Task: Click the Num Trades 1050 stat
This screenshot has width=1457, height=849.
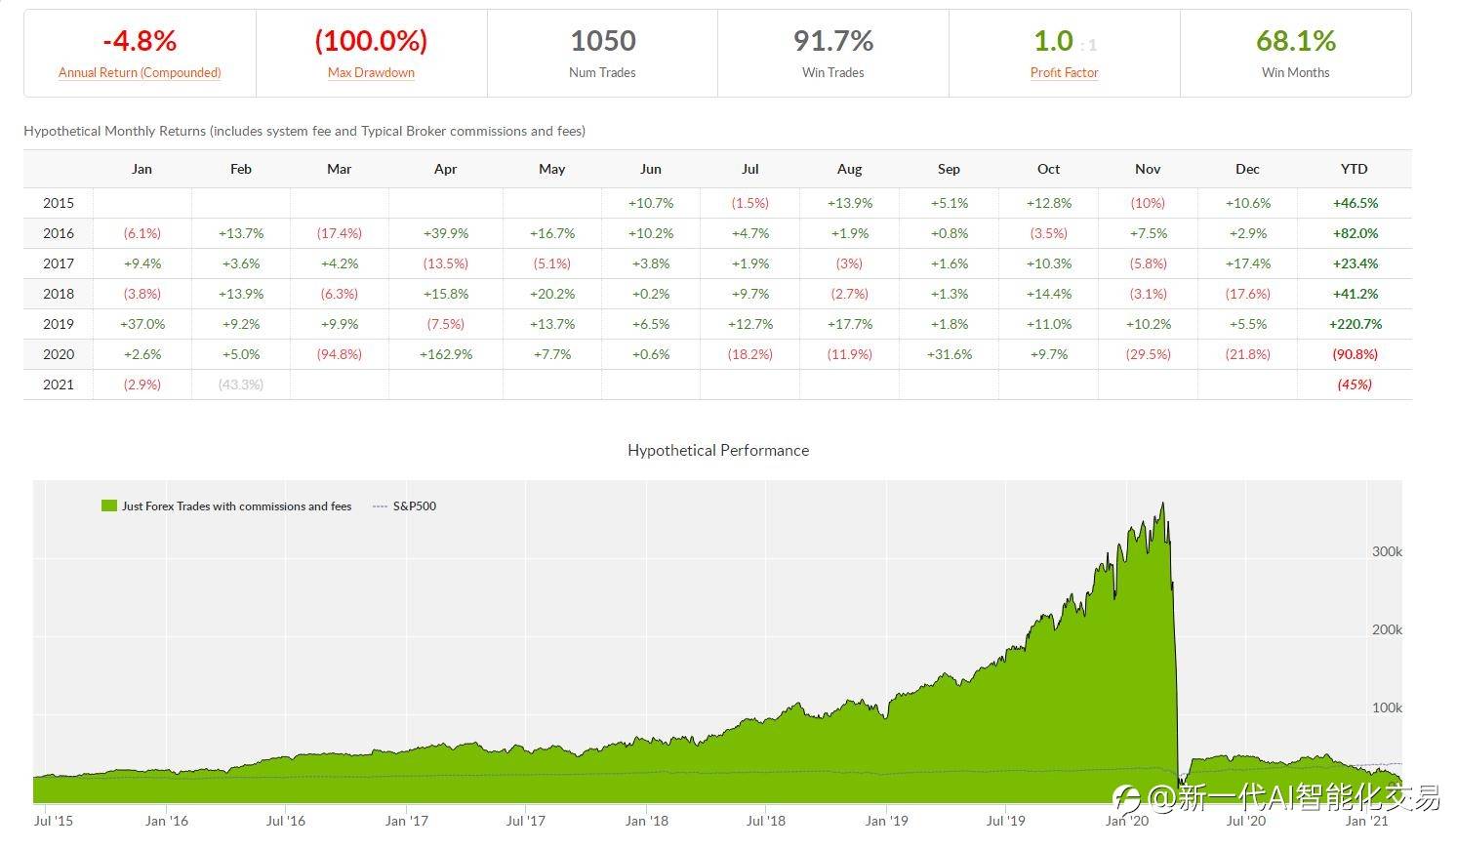Action: click(x=602, y=41)
